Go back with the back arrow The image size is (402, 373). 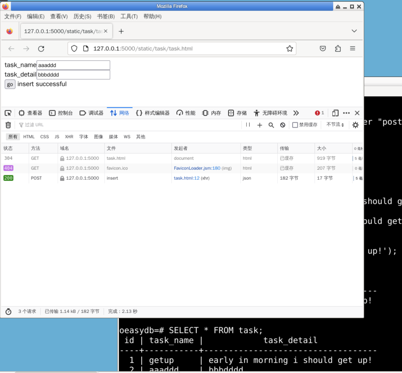[x=11, y=49]
